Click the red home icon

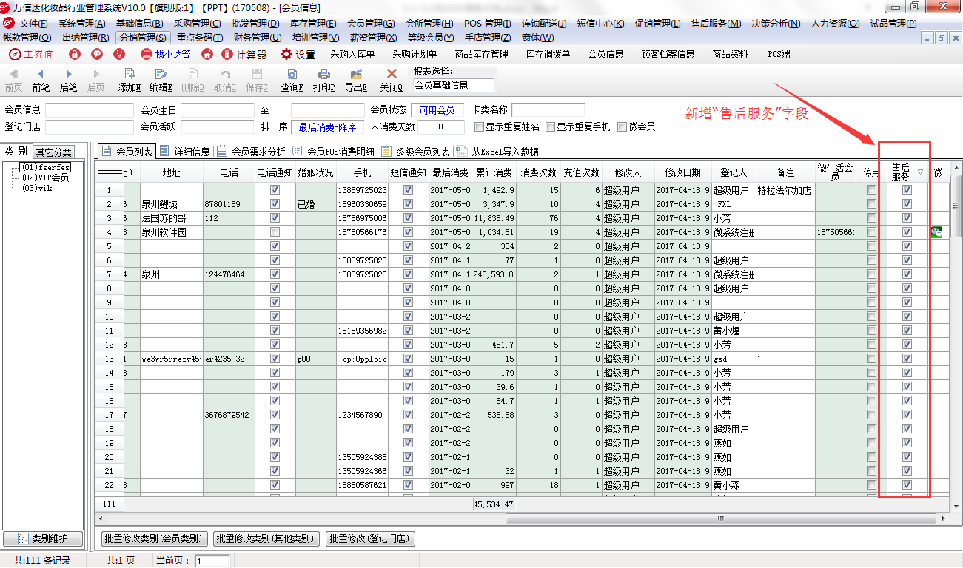pos(207,54)
